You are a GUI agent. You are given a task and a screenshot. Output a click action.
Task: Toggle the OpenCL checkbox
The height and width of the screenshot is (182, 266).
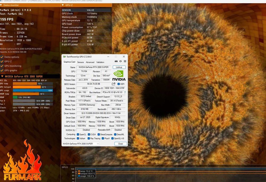78,134
